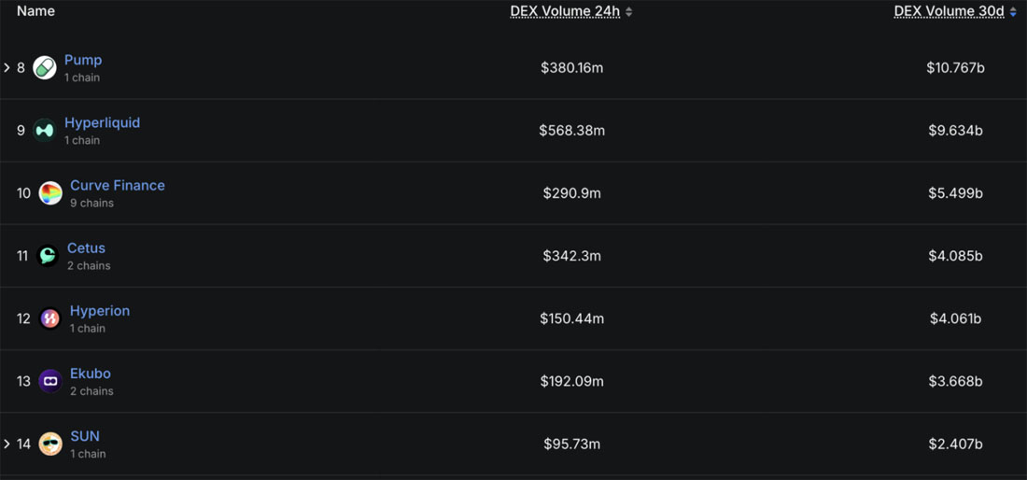Screen dimensions: 1027x480
Task: Toggle DEX Volume 30d sort arrow
Action: point(1013,12)
